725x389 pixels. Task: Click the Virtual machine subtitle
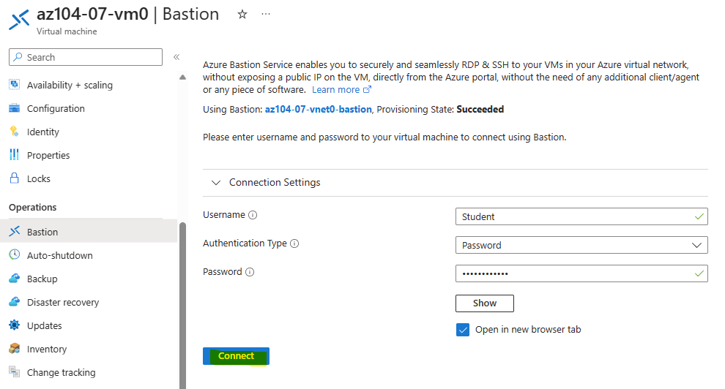67,31
